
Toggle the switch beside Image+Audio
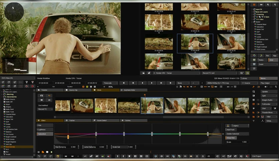tap(258, 100)
